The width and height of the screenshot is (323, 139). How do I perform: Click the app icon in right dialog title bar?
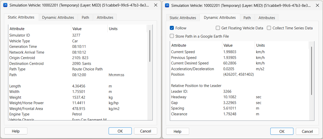pyautogui.click(x=167, y=5)
